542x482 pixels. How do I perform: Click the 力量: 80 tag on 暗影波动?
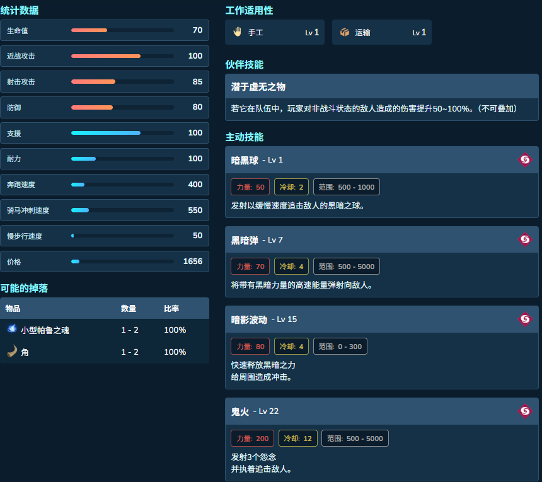(x=250, y=346)
